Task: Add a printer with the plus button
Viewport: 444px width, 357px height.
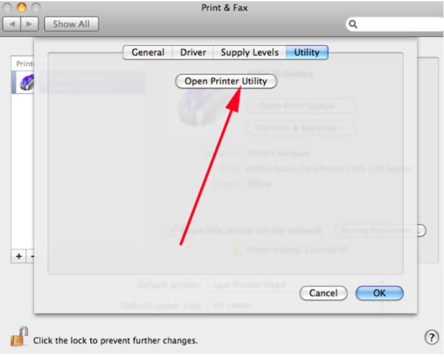Action: 18,256
